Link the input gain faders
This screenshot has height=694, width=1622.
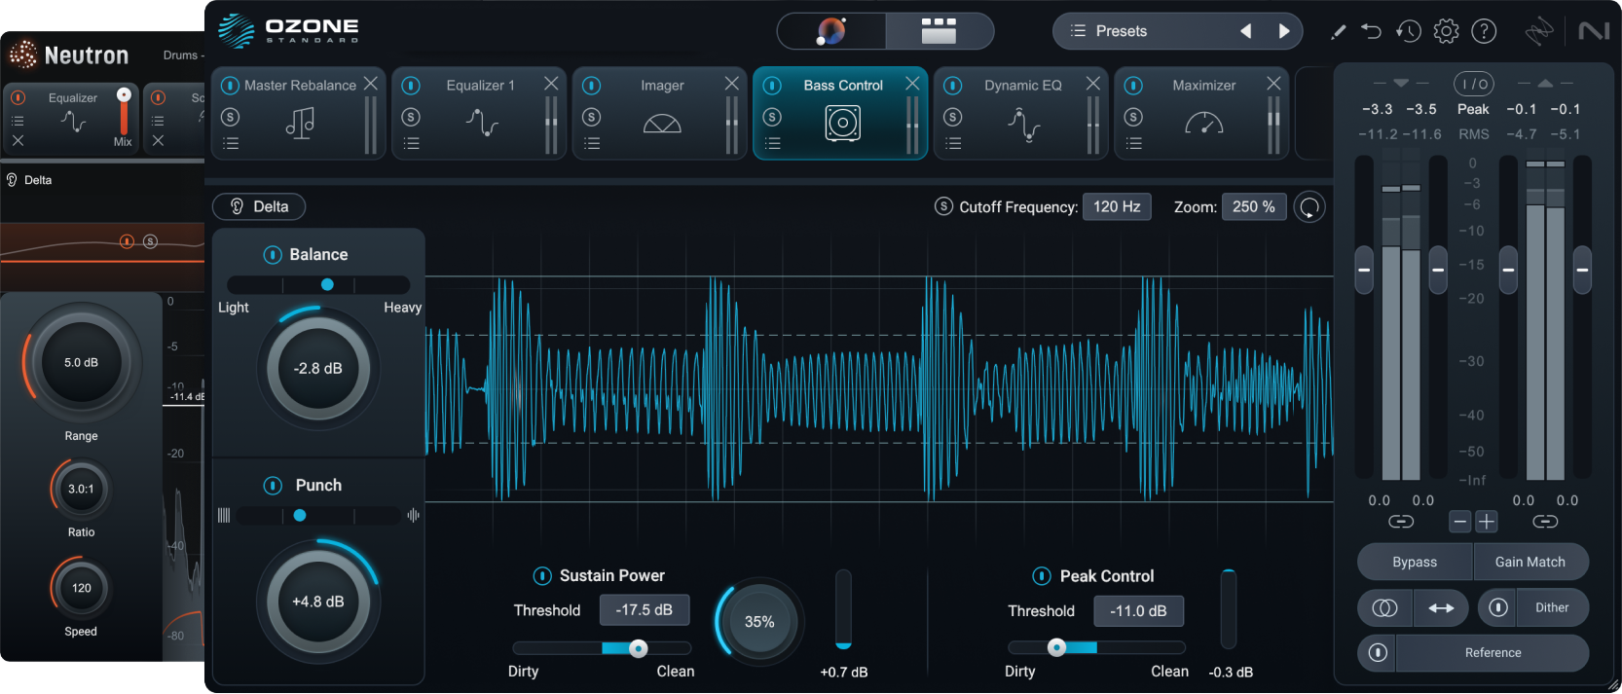pos(1401,522)
